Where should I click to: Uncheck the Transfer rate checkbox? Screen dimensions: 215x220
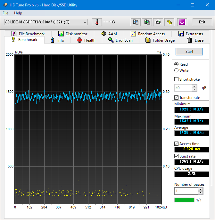(x=176, y=98)
